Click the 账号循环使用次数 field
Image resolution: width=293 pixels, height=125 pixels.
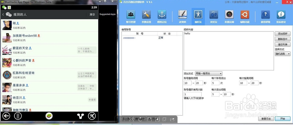pos(193,94)
